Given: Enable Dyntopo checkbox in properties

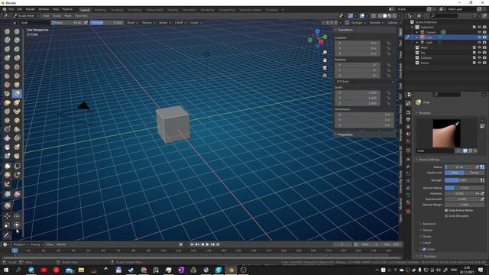Looking at the screenshot, I should [421, 256].
